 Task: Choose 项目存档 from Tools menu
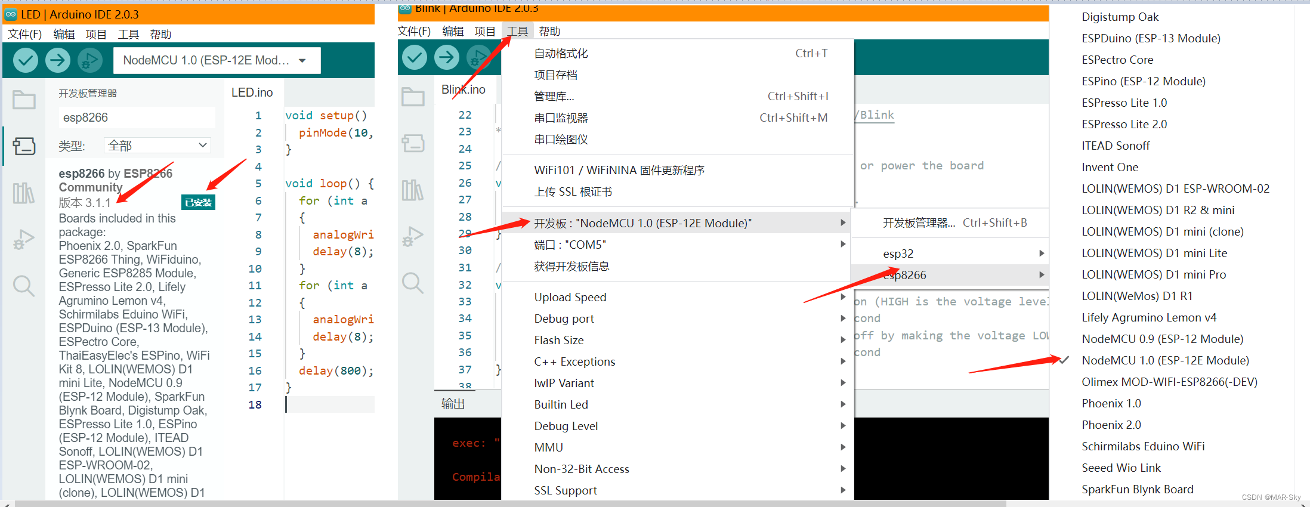point(678,75)
